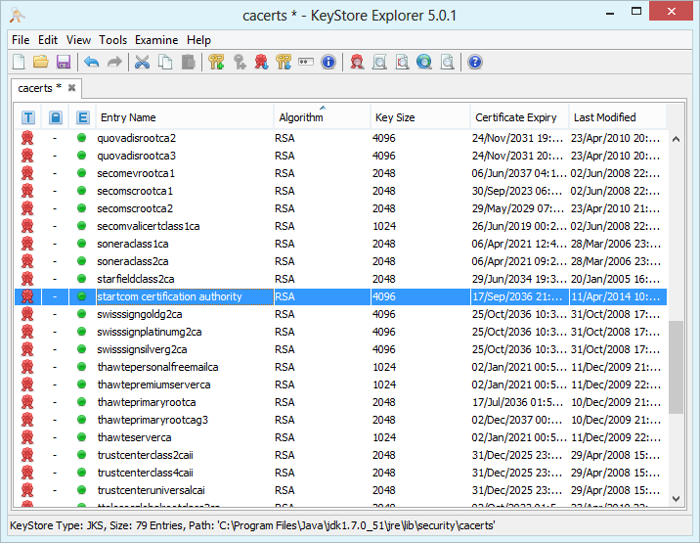This screenshot has height=543, width=700.
Task: Click the Generate Key Pair toolbar icon
Action: [x=216, y=63]
